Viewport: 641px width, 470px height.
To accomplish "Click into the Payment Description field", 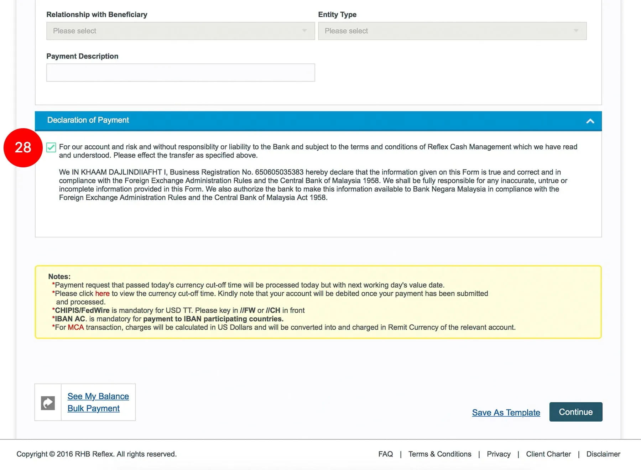I will 180,73.
